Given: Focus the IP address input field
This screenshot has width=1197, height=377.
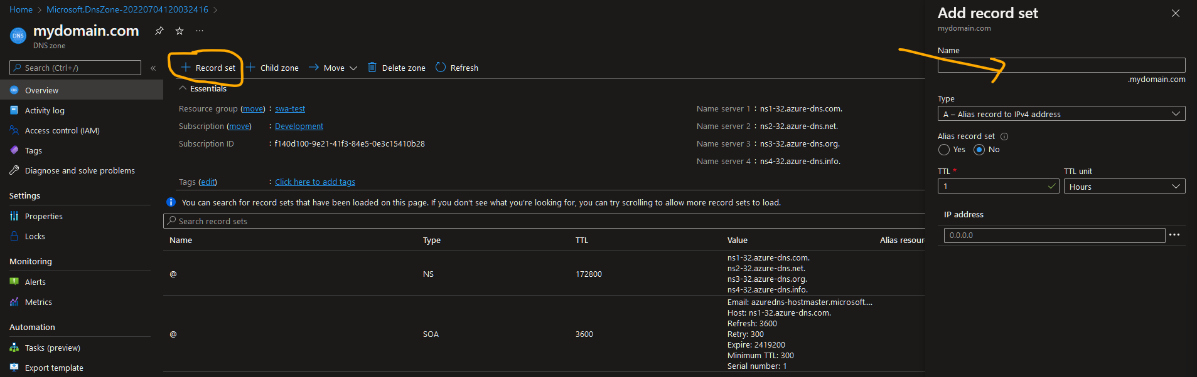Looking at the screenshot, I should (x=1055, y=235).
